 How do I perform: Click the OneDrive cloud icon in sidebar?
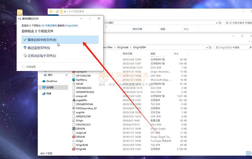click(44, 81)
